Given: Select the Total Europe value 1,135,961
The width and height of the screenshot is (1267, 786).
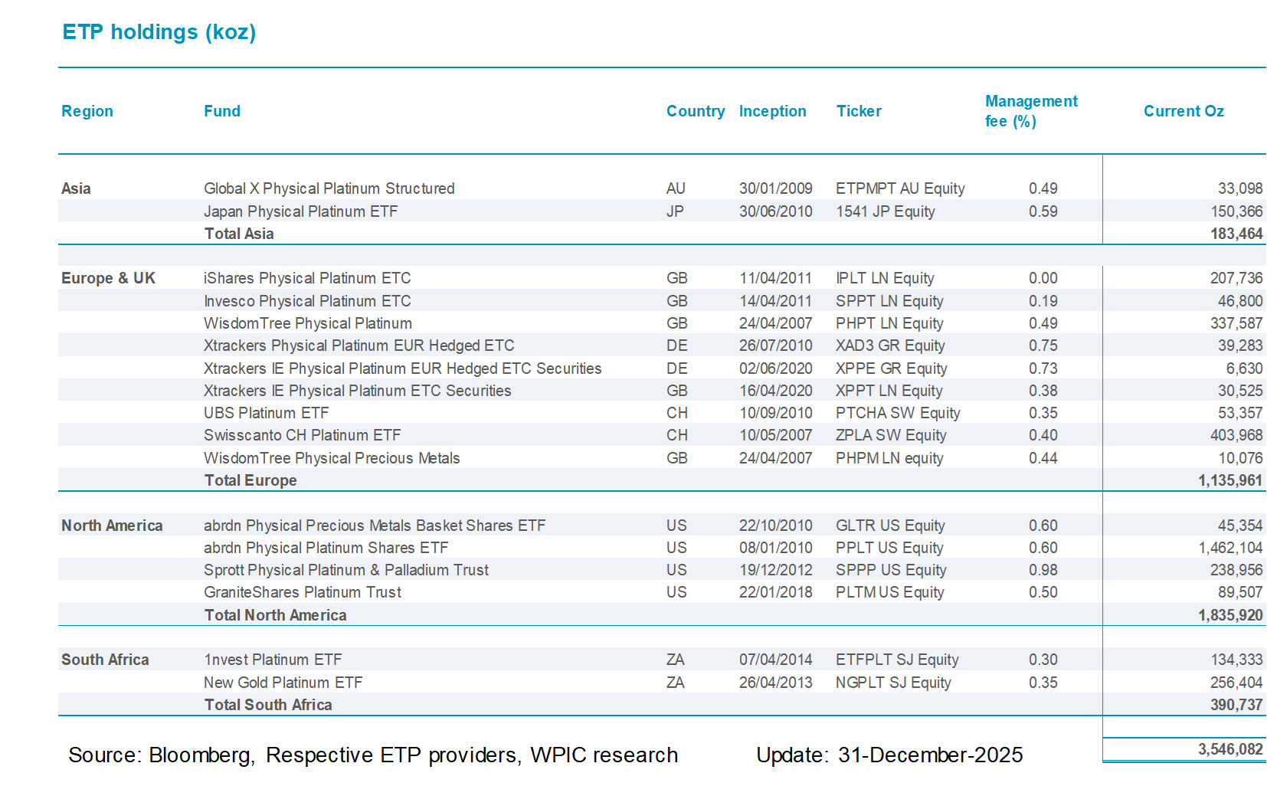Looking at the screenshot, I should coord(1229,480).
